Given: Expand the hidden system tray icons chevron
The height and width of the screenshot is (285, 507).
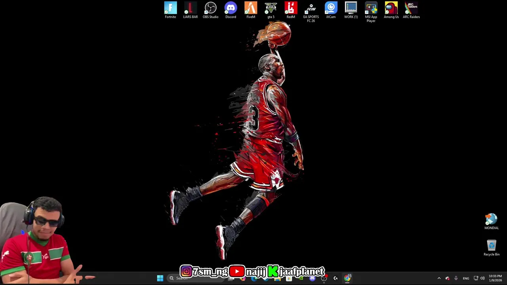Looking at the screenshot, I should click(x=439, y=278).
